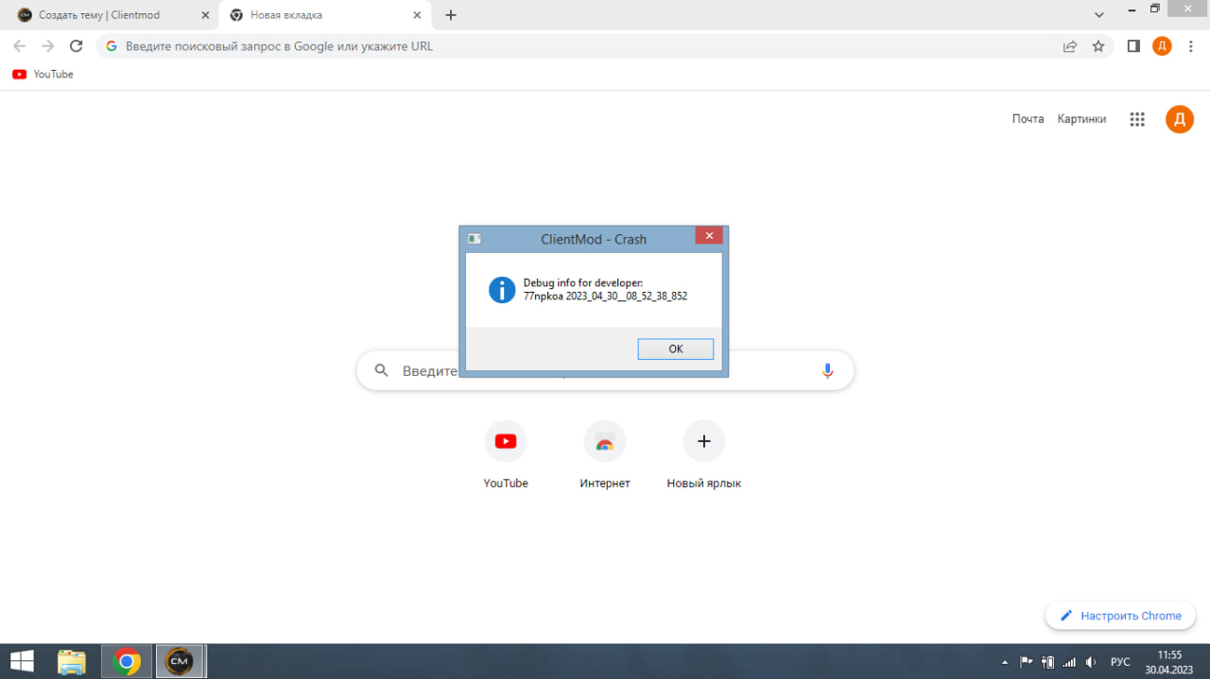
Task: Start voice search with the microphone icon
Action: (827, 371)
